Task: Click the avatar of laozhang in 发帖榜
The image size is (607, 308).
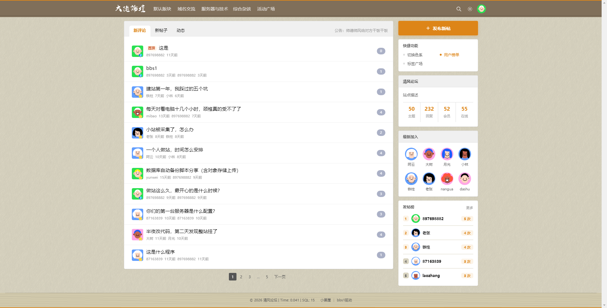Action: coord(416,276)
